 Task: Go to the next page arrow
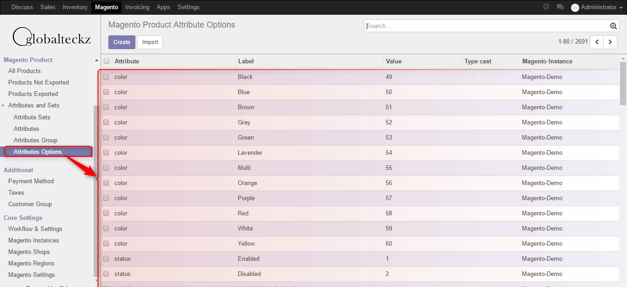[x=610, y=42]
